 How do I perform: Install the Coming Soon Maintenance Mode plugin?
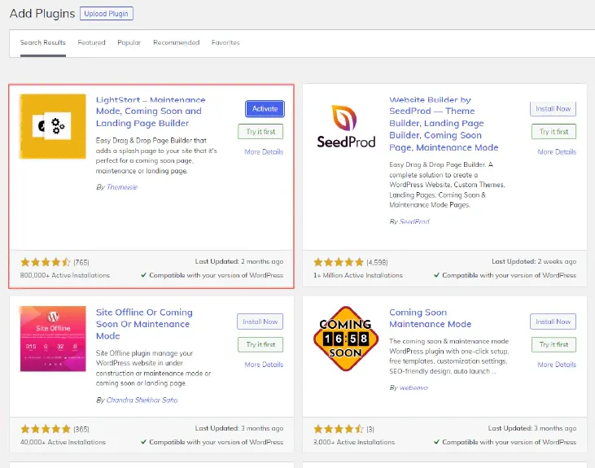pyautogui.click(x=553, y=321)
